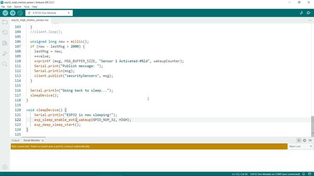Toggle the bottom panel status bar icon
Viewport: 314px width, 176px height.
[x=310, y=174]
